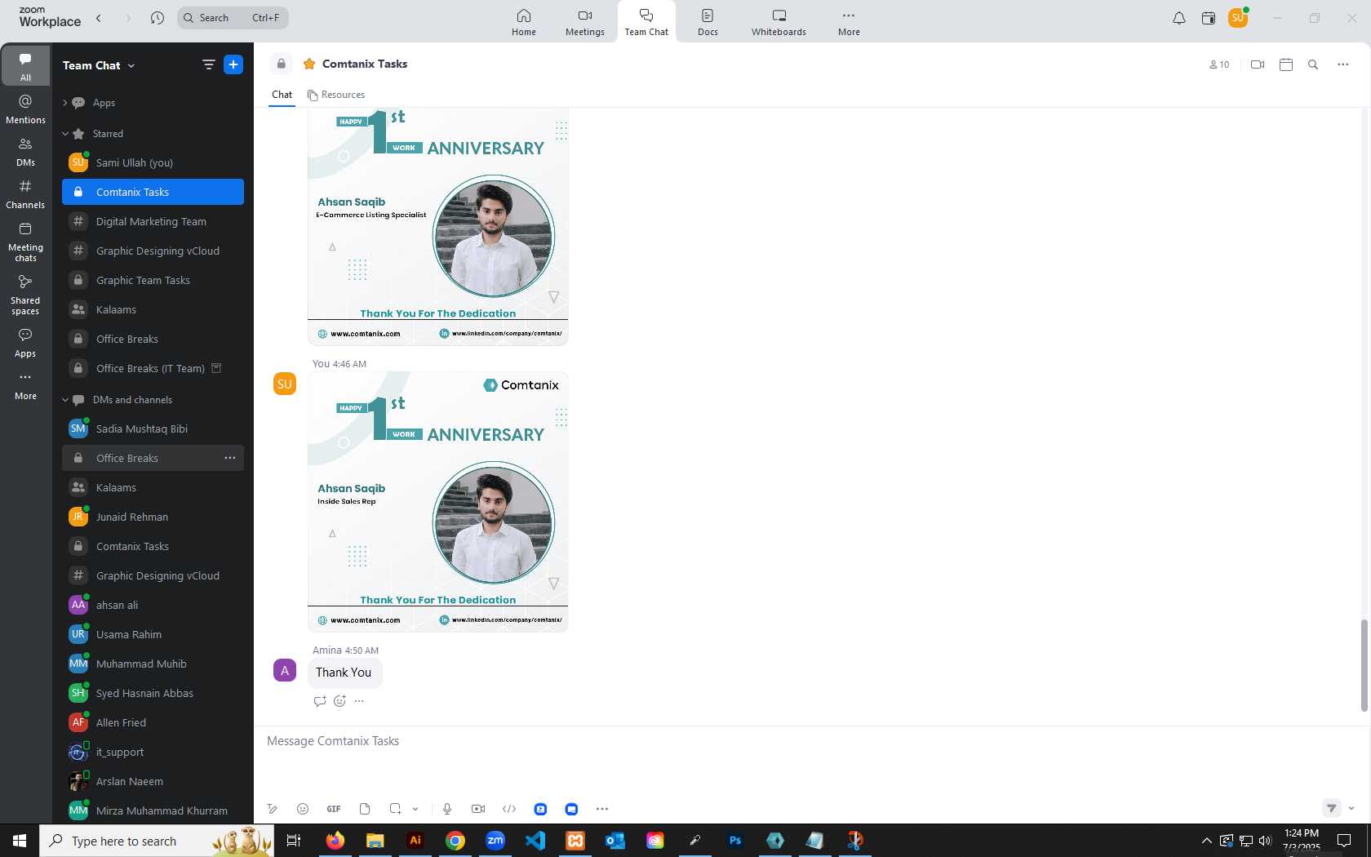
Task: Click the top Search box
Action: point(233,18)
